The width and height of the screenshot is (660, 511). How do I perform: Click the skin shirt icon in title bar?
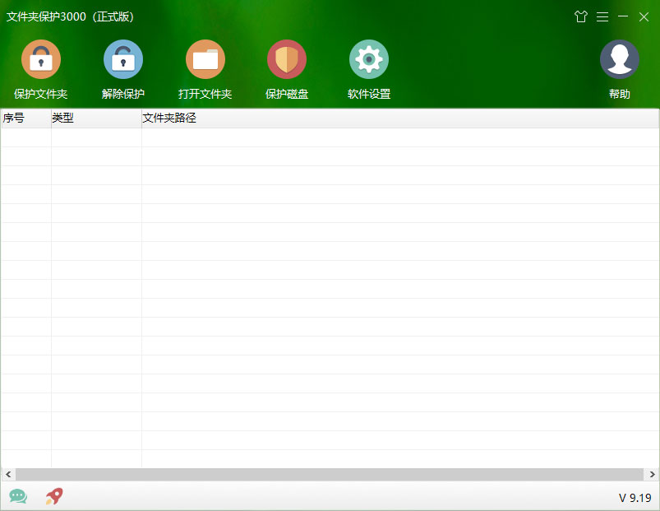coord(581,16)
